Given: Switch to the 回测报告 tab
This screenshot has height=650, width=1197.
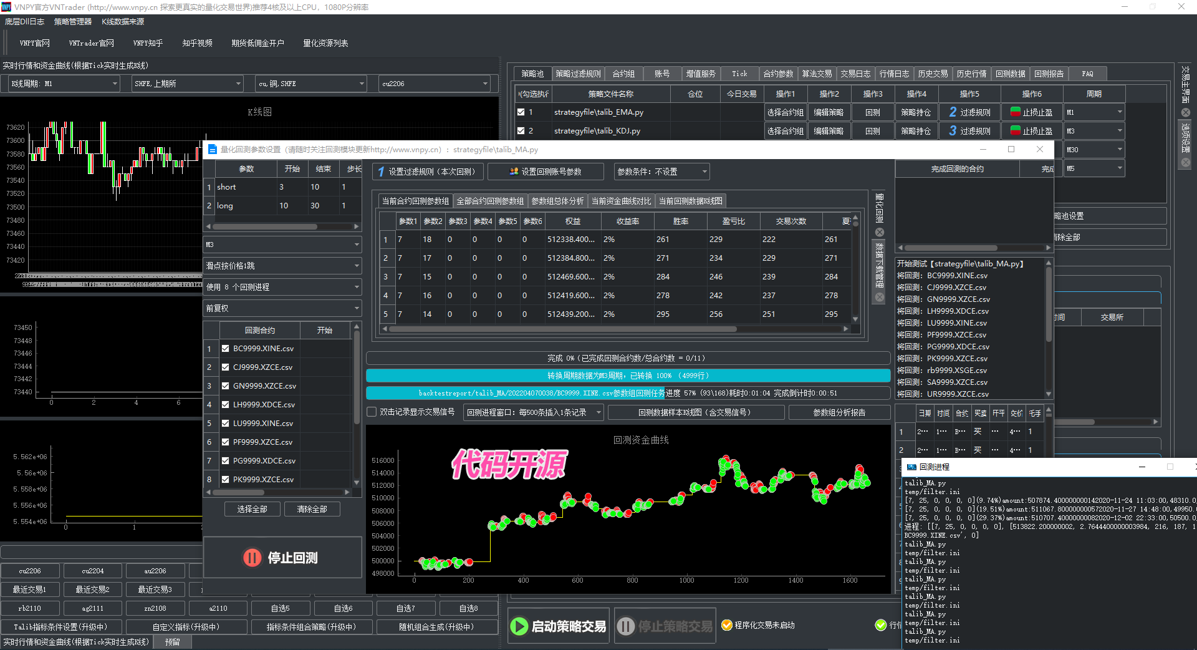Looking at the screenshot, I should click(1049, 74).
